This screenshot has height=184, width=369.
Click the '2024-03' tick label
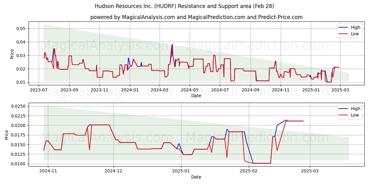159,90
